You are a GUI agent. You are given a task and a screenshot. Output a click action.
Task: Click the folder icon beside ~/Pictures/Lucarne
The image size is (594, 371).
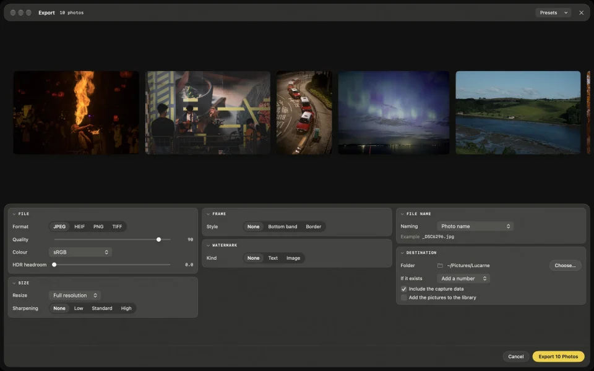[x=440, y=265]
